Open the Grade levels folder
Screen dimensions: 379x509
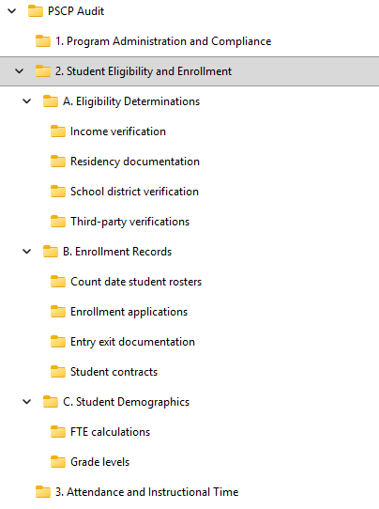pos(99,462)
